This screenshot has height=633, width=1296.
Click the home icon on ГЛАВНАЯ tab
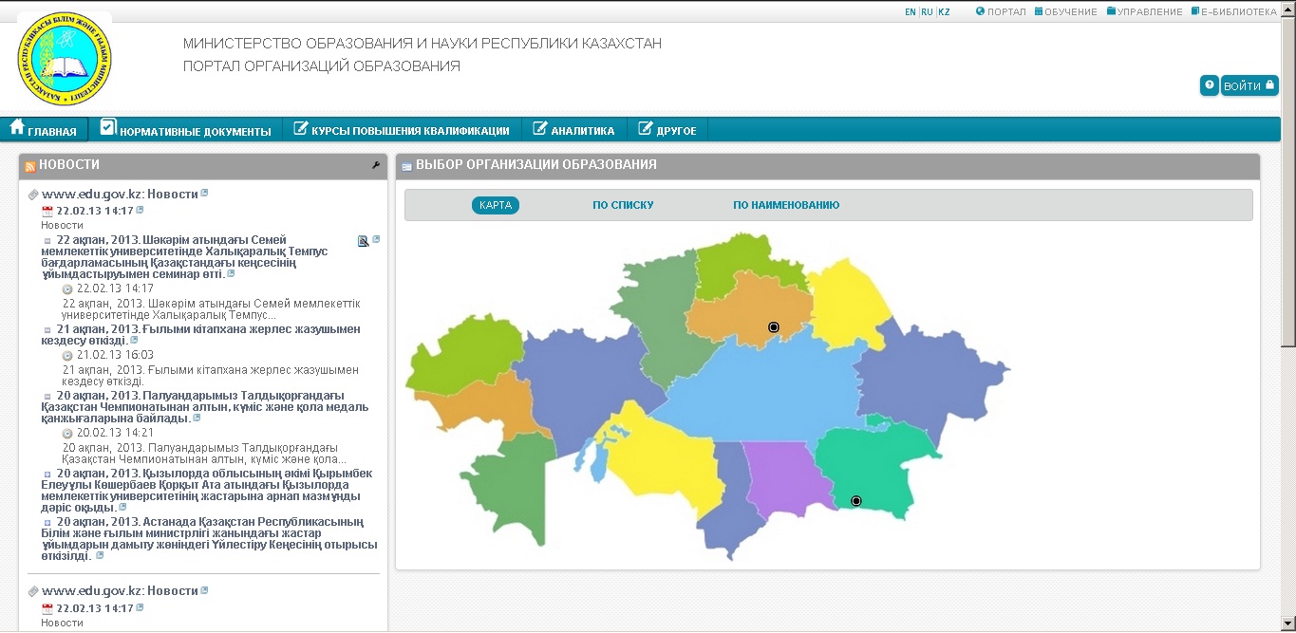[x=16, y=126]
